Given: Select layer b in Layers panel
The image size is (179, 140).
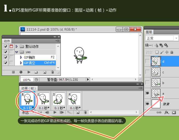Looking at the screenshot, I should click(x=164, y=83).
